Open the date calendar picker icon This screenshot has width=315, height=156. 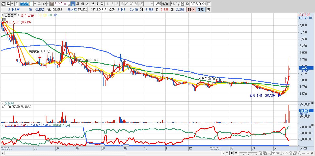(x=208, y=4)
